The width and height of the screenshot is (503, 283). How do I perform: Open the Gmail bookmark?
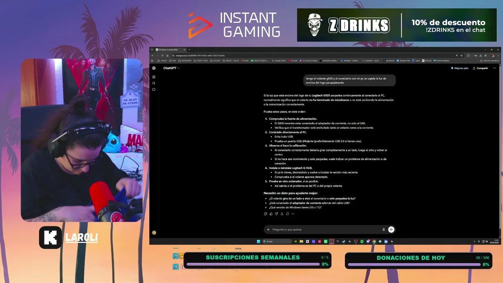pos(245,61)
